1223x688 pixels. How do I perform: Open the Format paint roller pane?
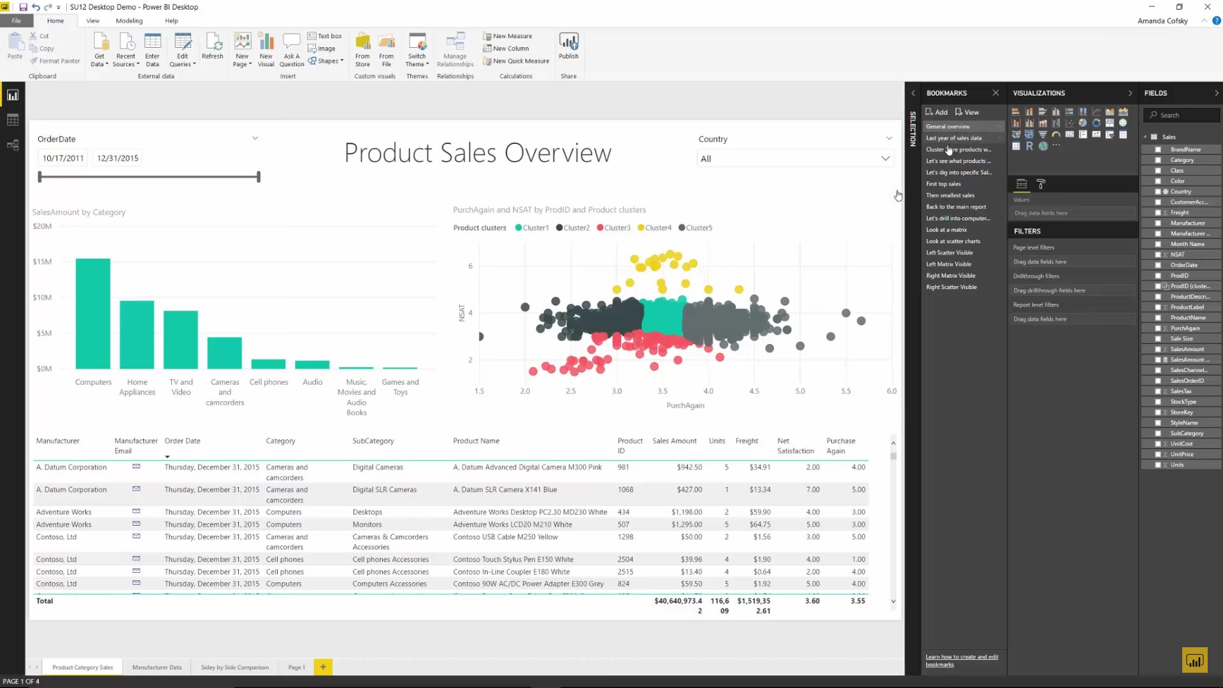[1041, 184]
